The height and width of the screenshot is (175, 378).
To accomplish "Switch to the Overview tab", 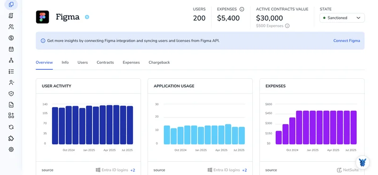I will tap(44, 62).
